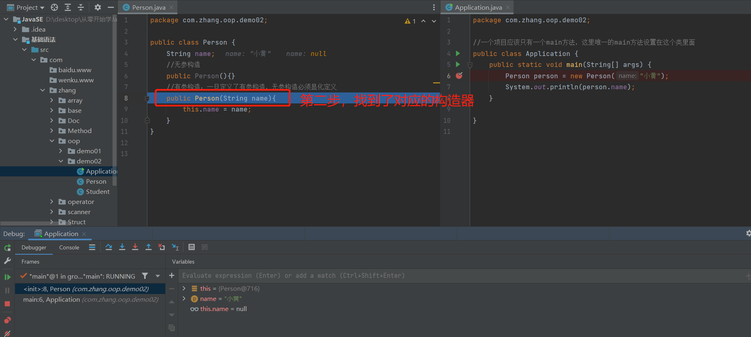The width and height of the screenshot is (751, 337).
Task: Run main method from line 5 gutter
Action: point(458,64)
